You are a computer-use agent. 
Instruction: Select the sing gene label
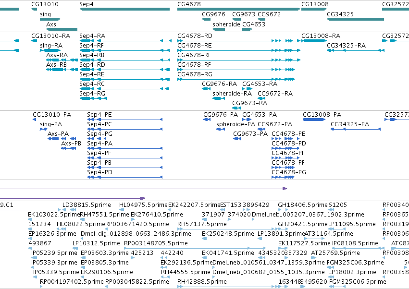[45, 14]
